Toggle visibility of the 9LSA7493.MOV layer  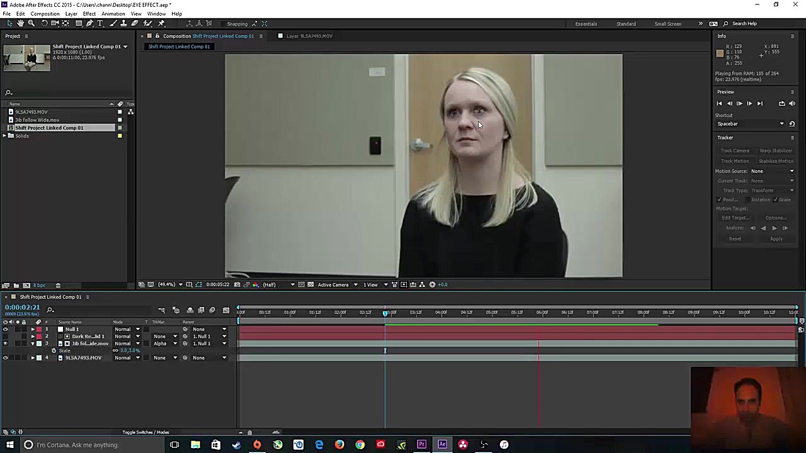click(x=5, y=357)
